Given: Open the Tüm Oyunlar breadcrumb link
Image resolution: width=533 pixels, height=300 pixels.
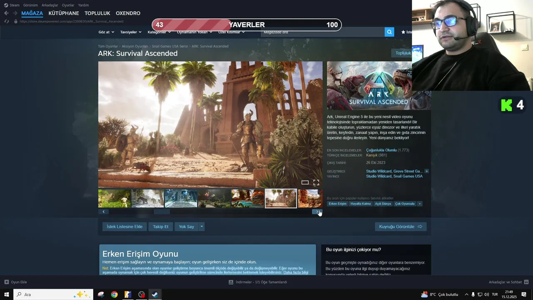Looking at the screenshot, I should tap(108, 46).
